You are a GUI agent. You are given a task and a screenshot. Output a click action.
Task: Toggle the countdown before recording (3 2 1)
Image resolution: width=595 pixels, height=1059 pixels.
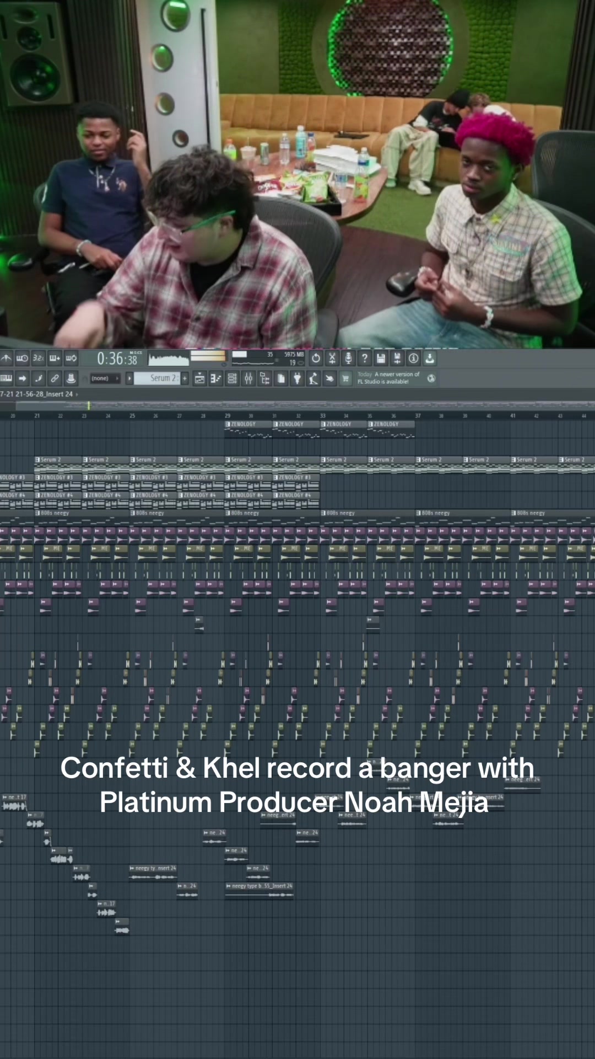coord(39,359)
